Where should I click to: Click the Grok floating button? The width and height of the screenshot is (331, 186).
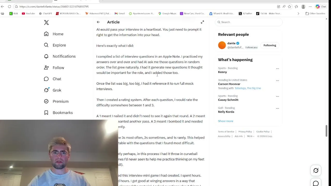pyautogui.click(x=316, y=171)
